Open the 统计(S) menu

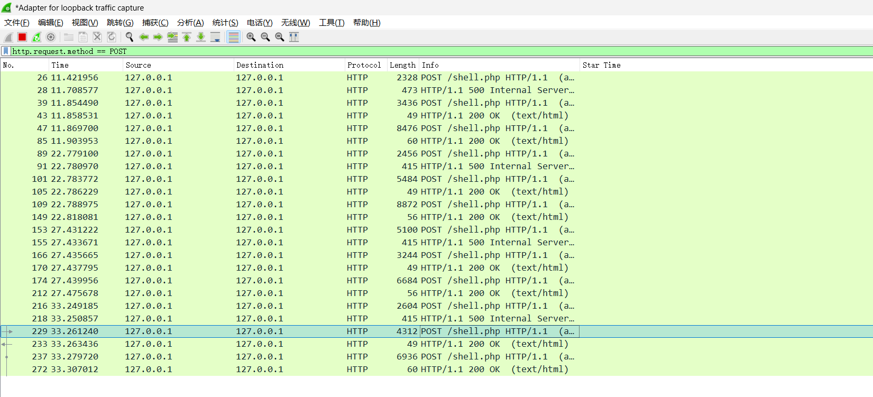click(x=225, y=23)
